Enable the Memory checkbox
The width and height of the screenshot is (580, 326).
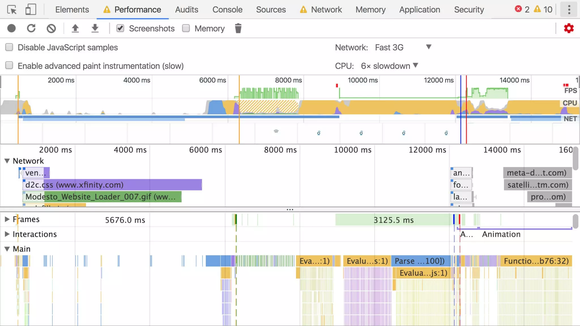pos(186,28)
